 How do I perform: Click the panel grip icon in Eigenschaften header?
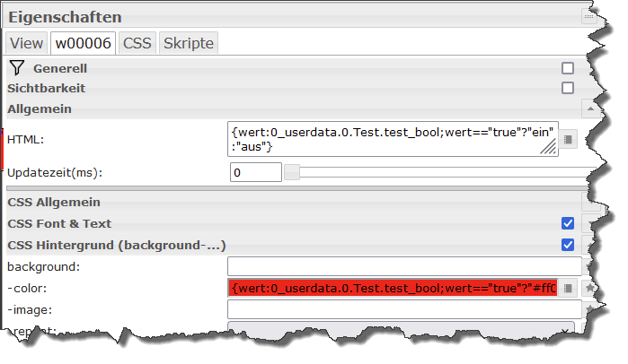pyautogui.click(x=589, y=16)
